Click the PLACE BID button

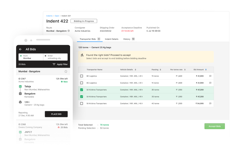(56, 114)
